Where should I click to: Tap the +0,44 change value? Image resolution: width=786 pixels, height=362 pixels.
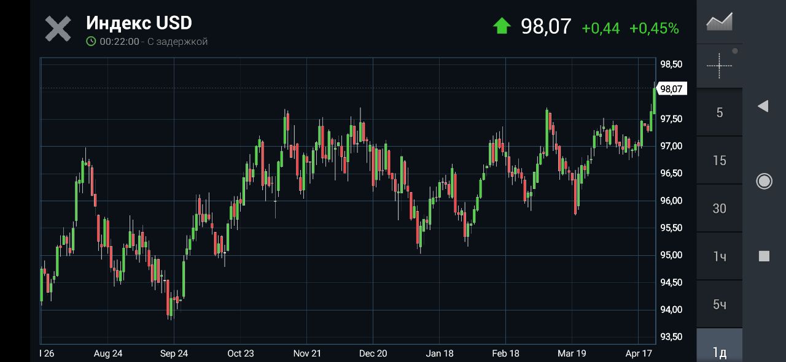[601, 28]
